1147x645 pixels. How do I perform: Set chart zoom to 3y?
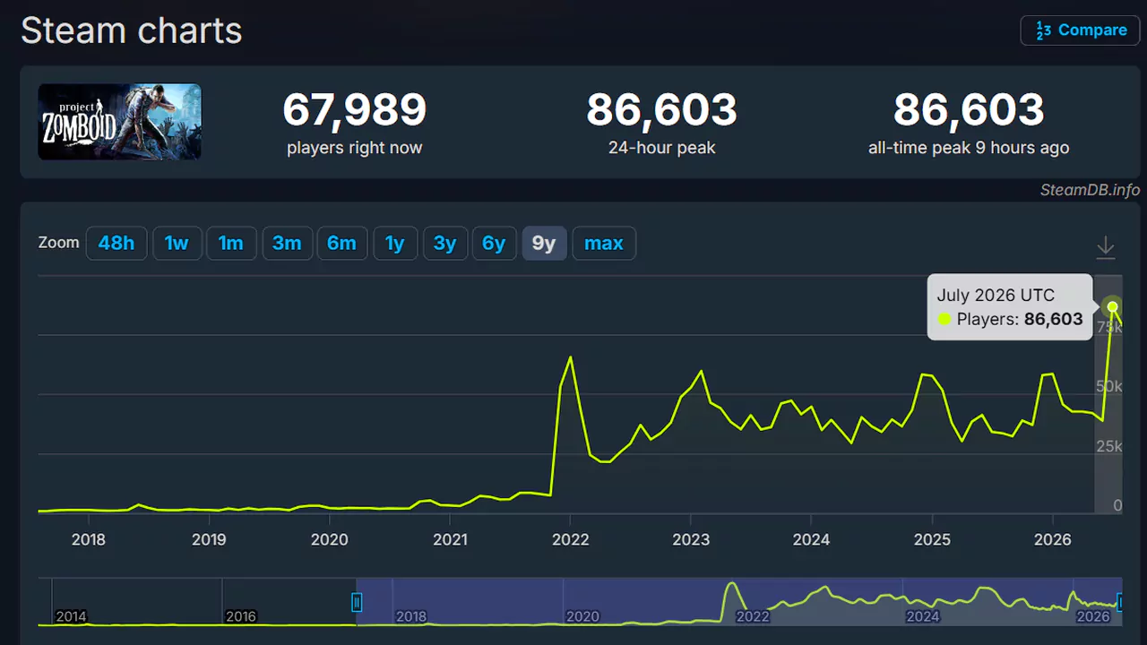445,243
